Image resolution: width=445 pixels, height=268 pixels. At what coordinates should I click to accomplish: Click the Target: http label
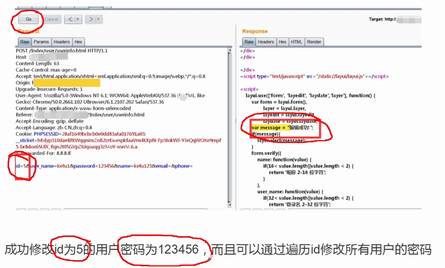(x=382, y=19)
